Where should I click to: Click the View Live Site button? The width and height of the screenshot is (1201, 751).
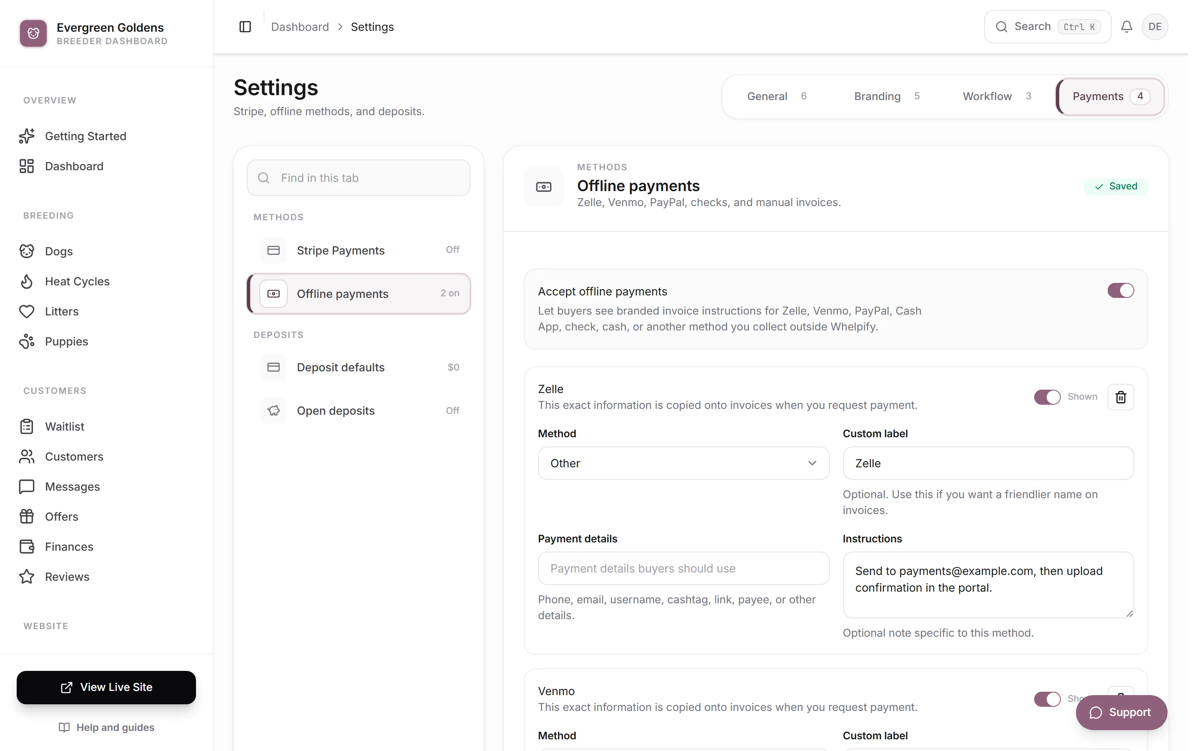tap(106, 688)
